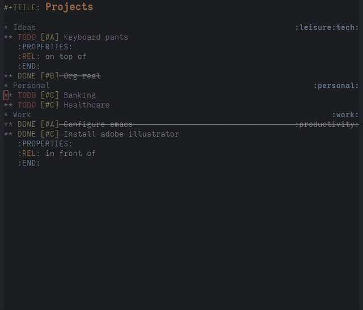Place cursor on 'in front of' property value
This screenshot has height=310, width=363.
[70, 154]
